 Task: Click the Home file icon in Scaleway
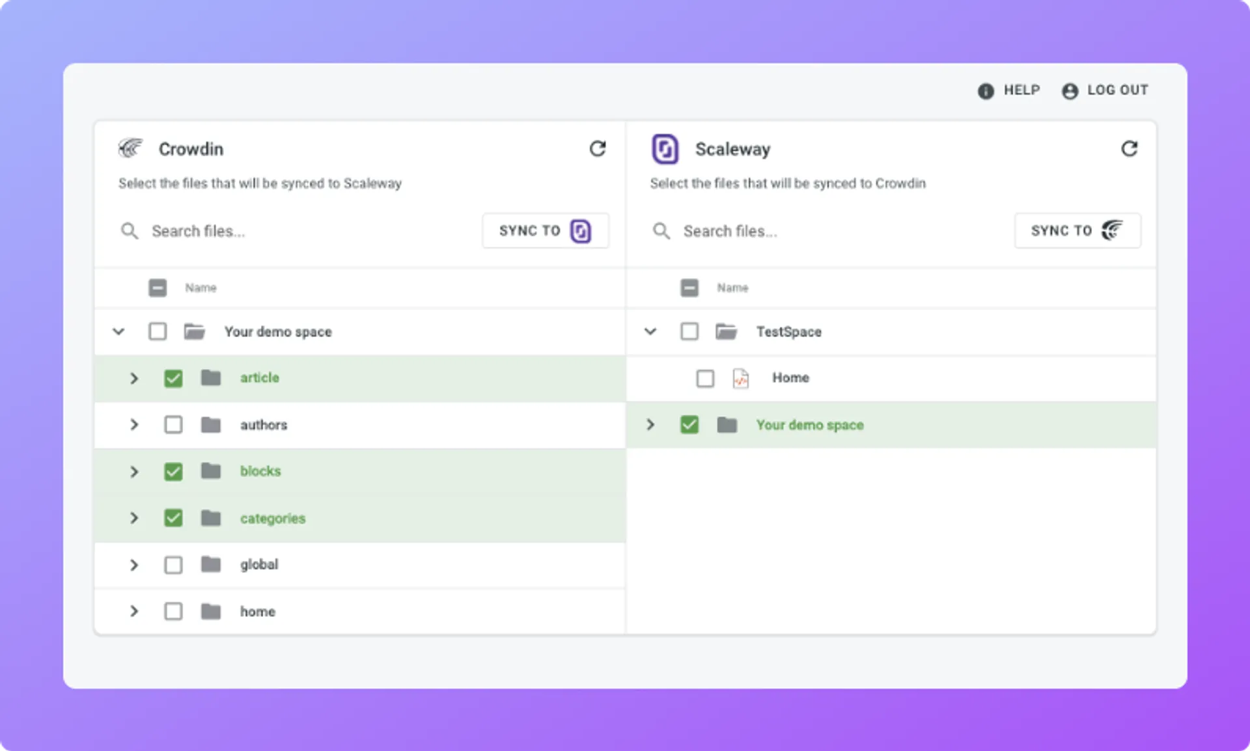741,378
